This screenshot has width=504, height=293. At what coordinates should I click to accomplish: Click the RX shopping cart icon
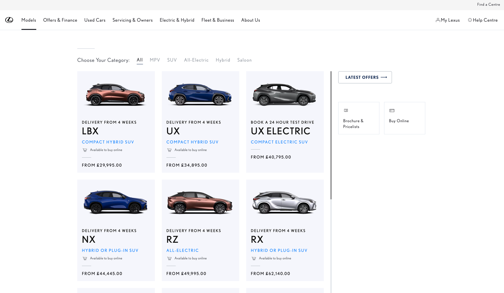254,259
